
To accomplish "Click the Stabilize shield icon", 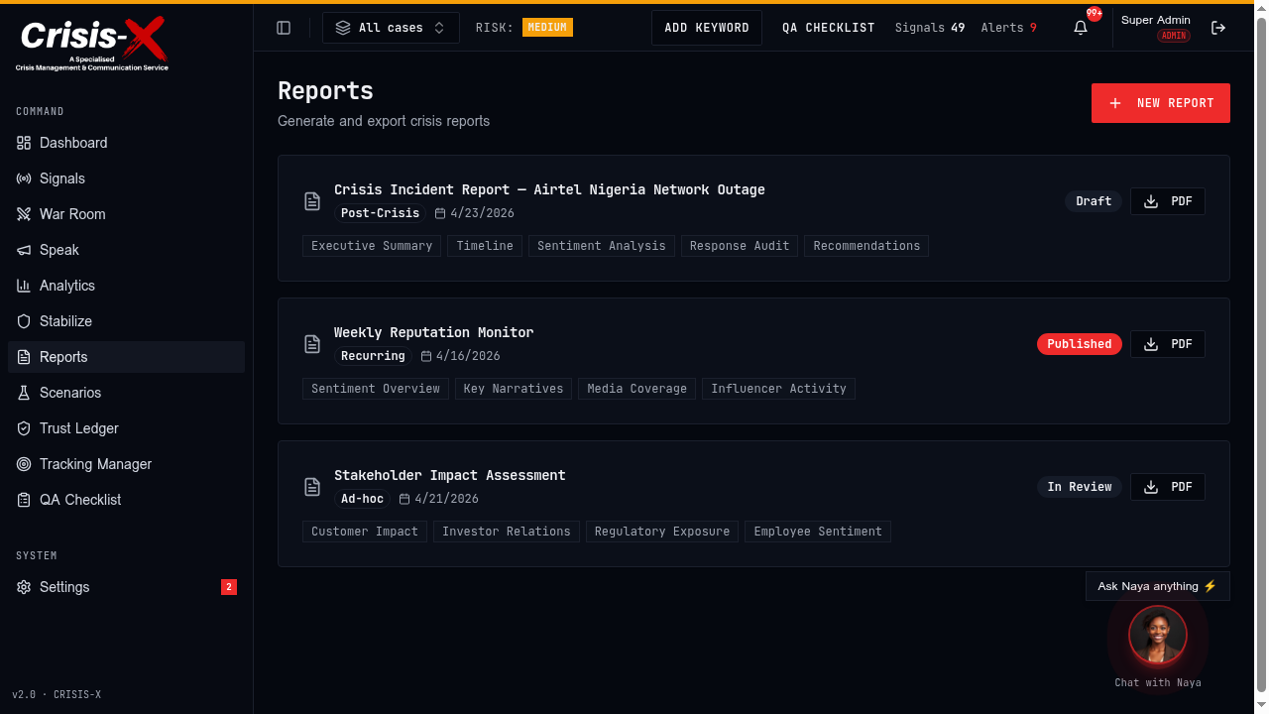I will [24, 321].
